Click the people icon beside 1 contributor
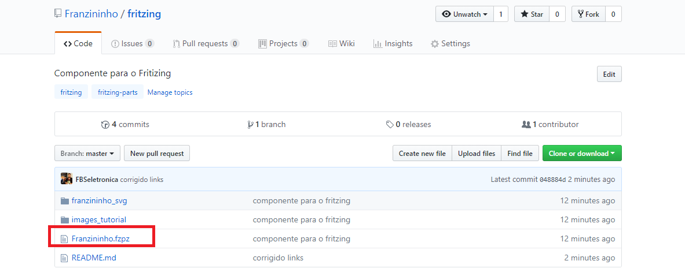Image resolution: width=685 pixels, height=272 pixels. (x=526, y=125)
